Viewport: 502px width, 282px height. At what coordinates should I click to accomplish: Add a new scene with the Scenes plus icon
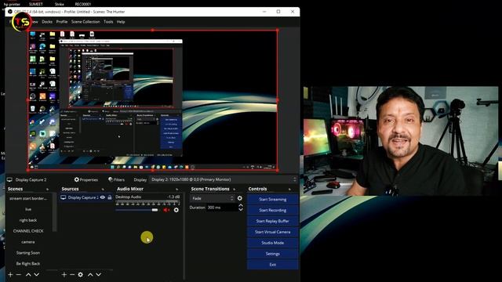pyautogui.click(x=10, y=275)
